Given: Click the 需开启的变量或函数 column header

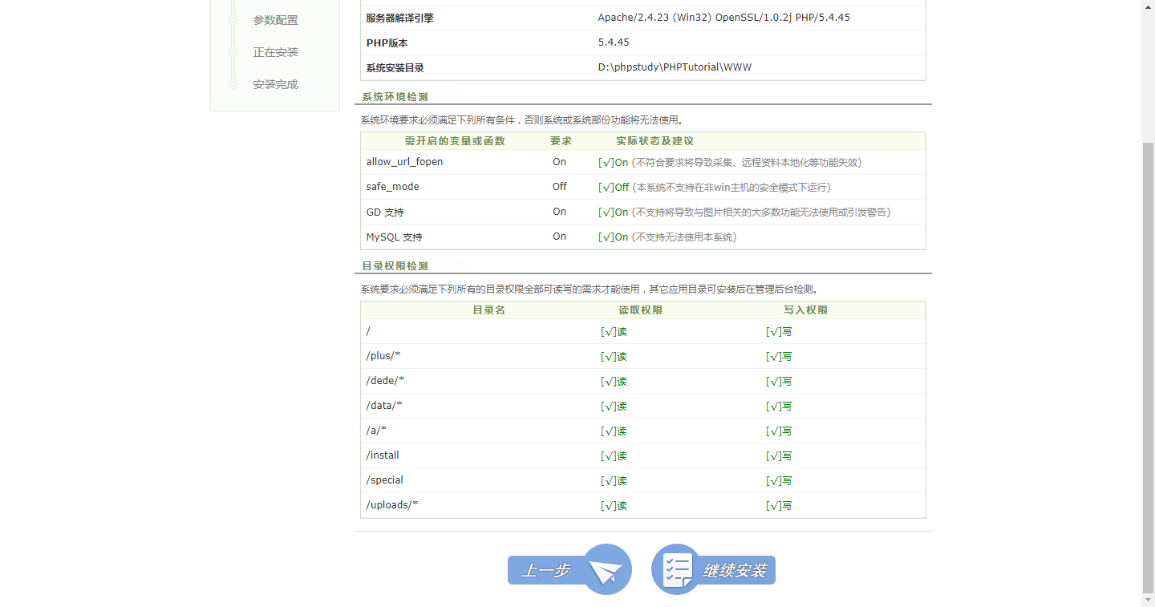Looking at the screenshot, I should pos(455,140).
